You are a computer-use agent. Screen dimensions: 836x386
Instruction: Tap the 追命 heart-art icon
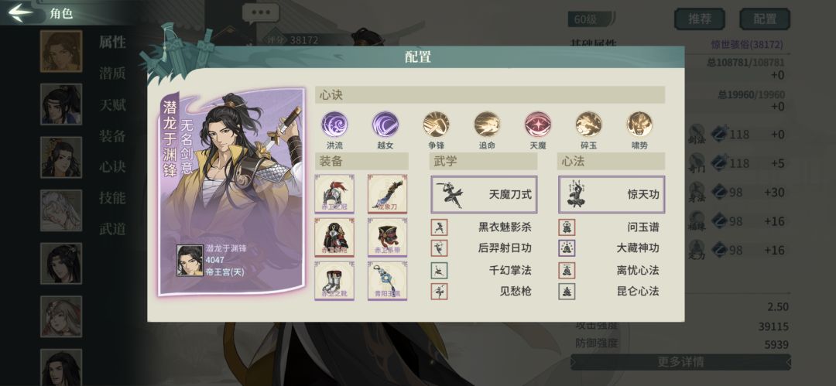488,125
